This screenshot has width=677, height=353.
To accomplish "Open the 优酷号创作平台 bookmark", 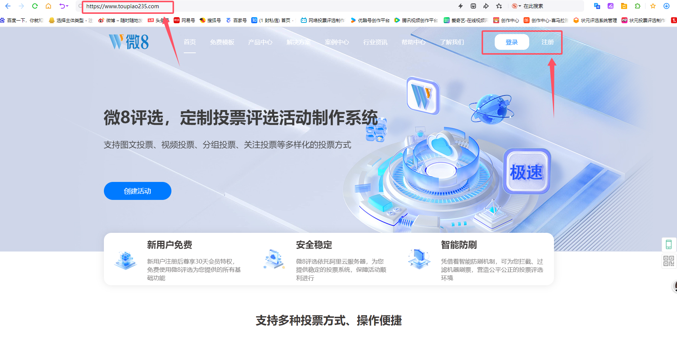I will click(x=370, y=20).
